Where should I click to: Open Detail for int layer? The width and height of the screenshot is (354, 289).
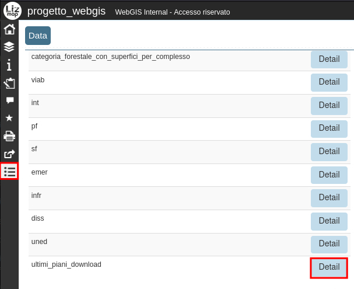pyautogui.click(x=329, y=106)
